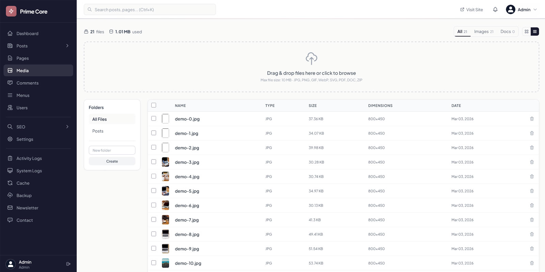This screenshot has height=272, width=545.
Task: Delete demo-0.jpg using trash icon
Action: click(x=532, y=119)
